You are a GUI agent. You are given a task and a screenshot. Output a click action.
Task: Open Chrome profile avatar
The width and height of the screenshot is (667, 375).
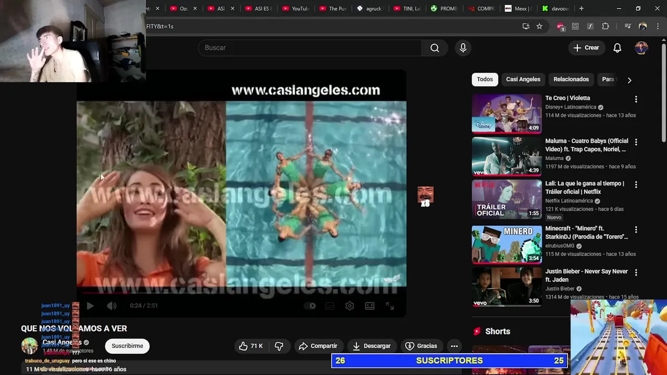[643, 26]
